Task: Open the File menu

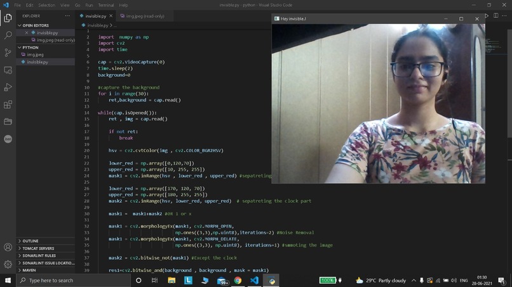Action: (17, 5)
